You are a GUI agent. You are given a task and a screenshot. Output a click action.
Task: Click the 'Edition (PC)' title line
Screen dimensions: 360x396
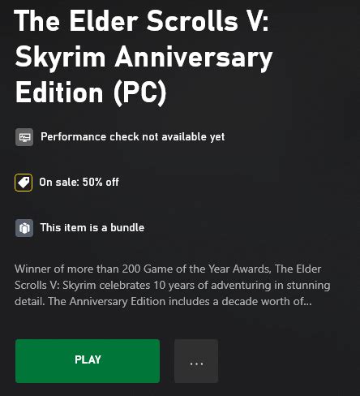coord(91,93)
